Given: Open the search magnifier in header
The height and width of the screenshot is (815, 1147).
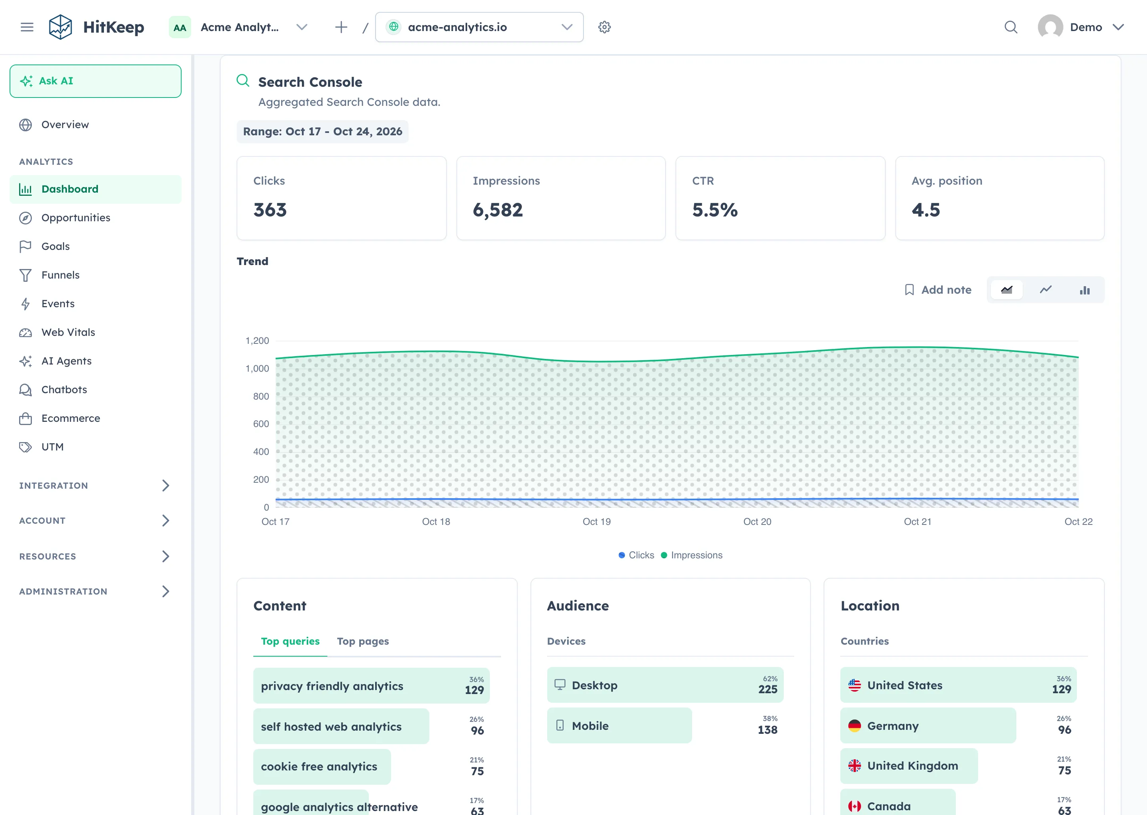Looking at the screenshot, I should click(1011, 27).
